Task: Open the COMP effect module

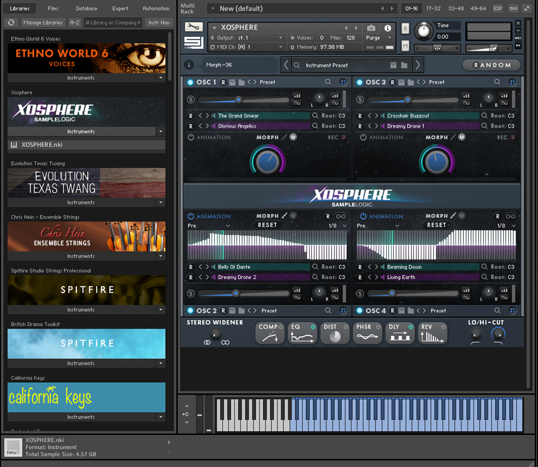Action: 270,333
